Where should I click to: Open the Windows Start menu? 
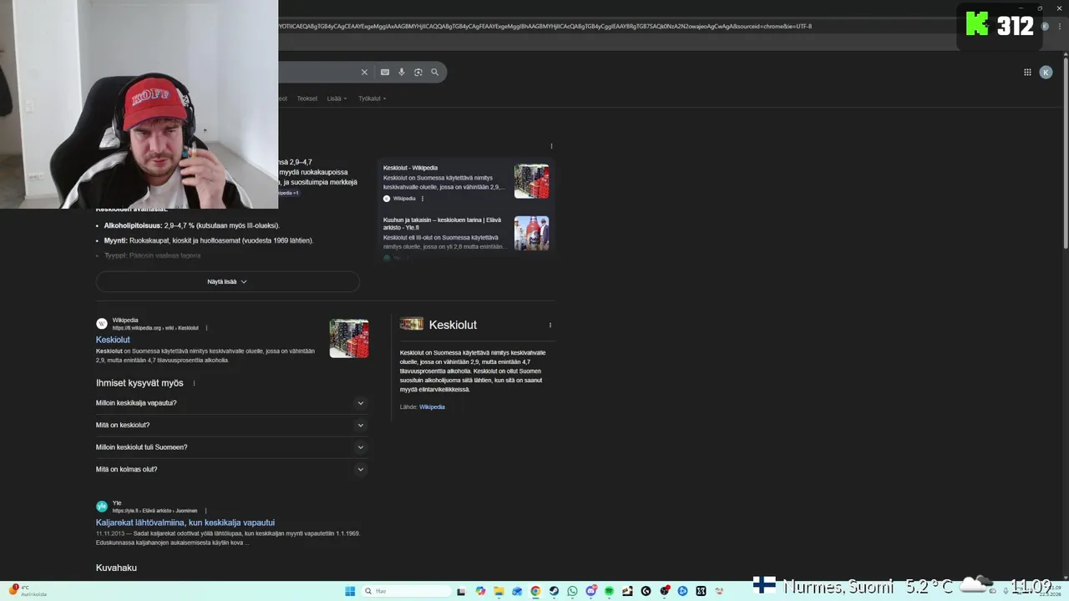click(350, 591)
